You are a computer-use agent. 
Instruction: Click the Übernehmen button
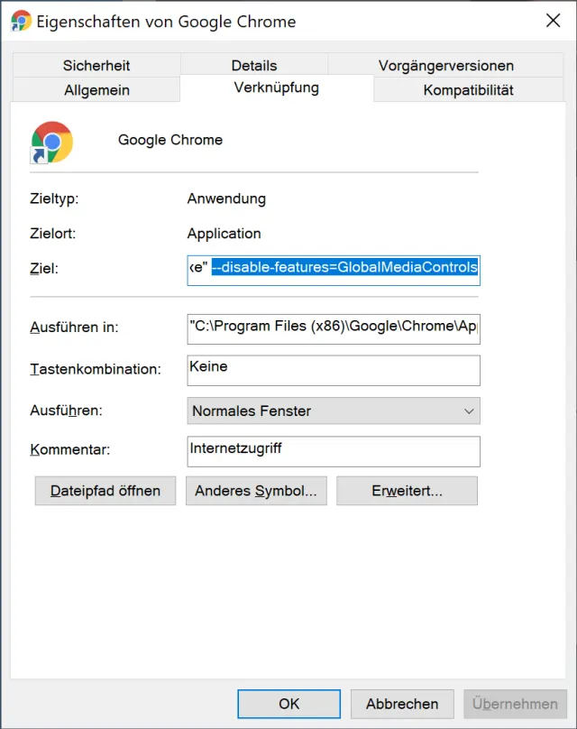point(515,704)
